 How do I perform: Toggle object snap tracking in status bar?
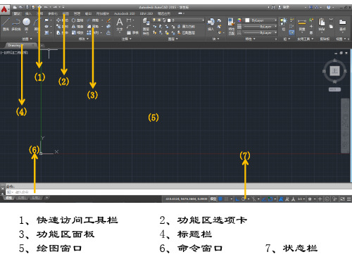click(264, 199)
